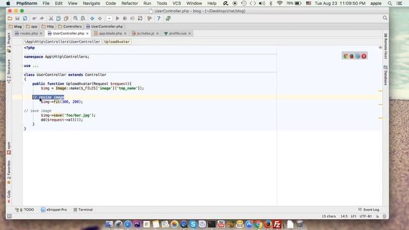409x230 pixels.
Task: Select the Http breadcrumb folder
Action: coord(48,27)
